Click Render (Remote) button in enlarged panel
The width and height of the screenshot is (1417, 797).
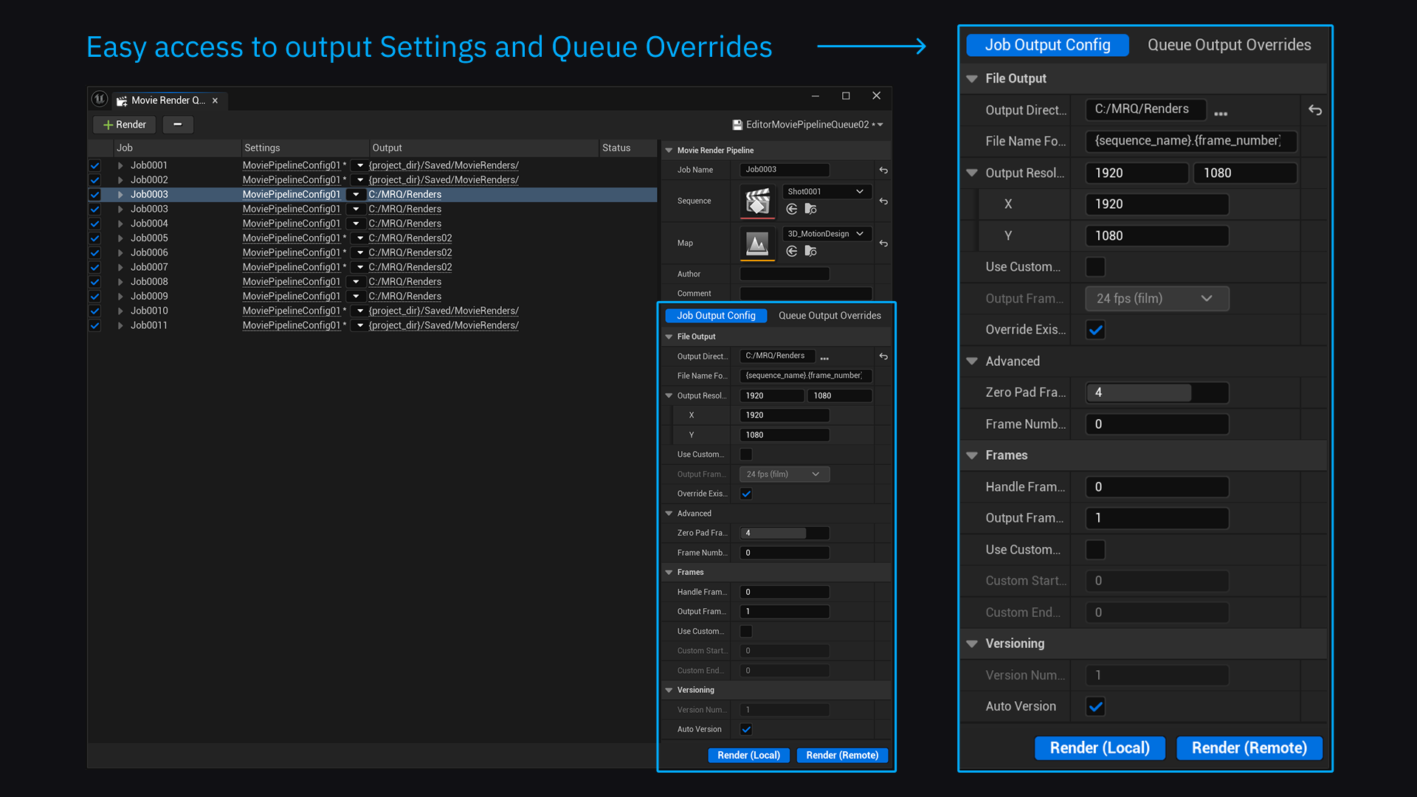pos(1249,748)
